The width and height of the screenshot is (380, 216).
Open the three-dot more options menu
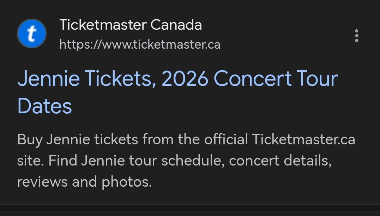(x=357, y=36)
